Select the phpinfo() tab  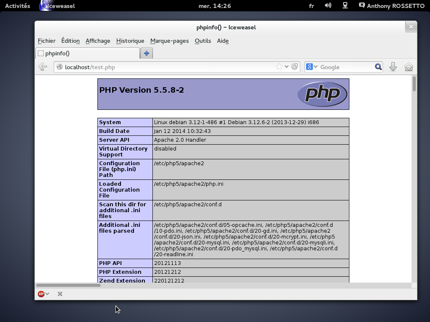point(87,53)
